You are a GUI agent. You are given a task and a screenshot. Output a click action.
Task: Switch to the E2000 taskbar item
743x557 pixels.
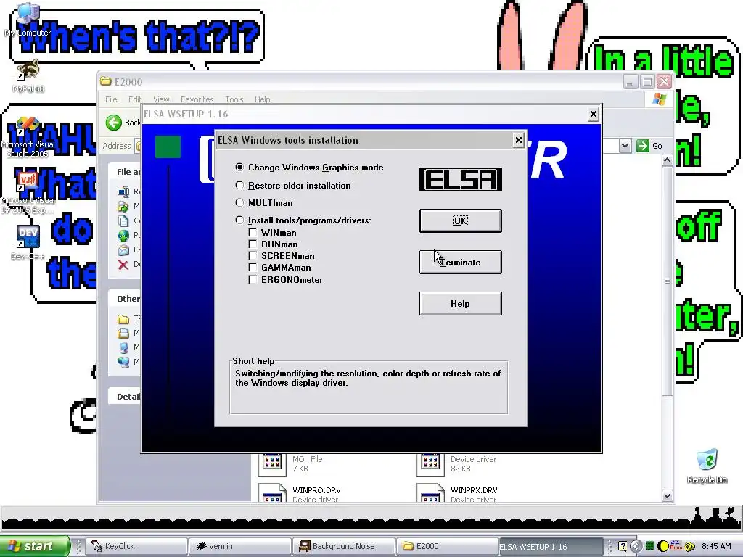coord(446,546)
